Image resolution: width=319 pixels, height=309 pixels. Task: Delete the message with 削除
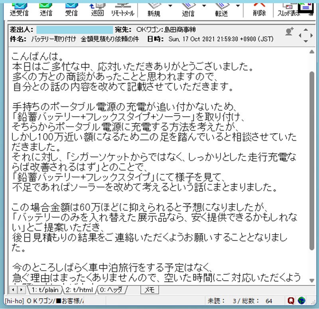259,8
